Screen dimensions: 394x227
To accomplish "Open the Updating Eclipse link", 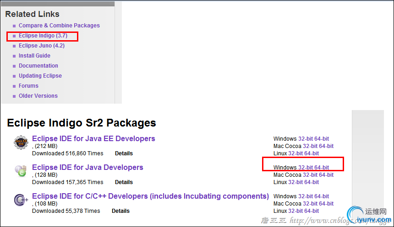I will click(x=40, y=76).
